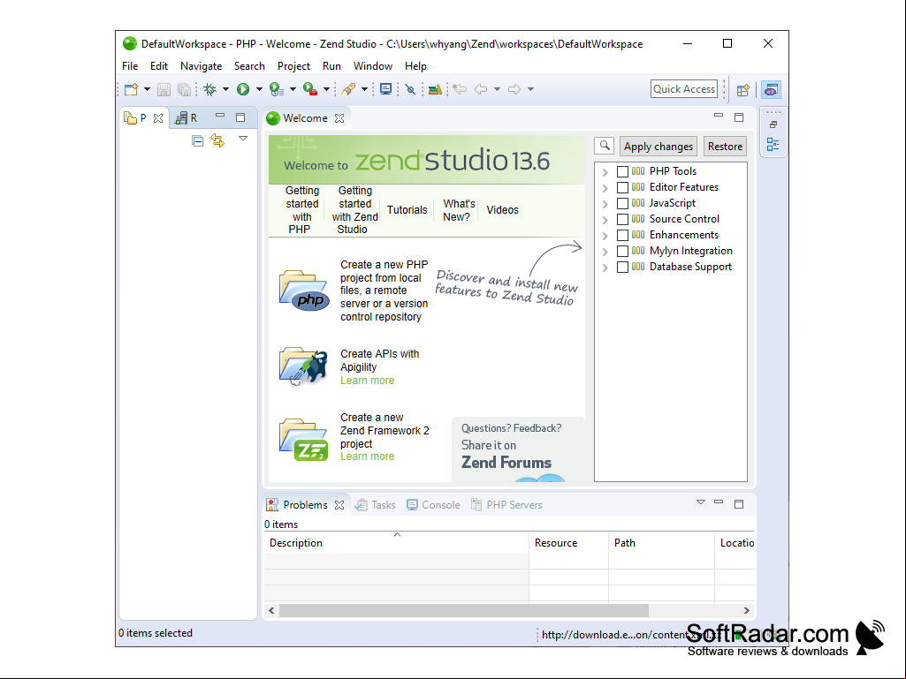The height and width of the screenshot is (679, 906).
Task: Maximize the Problems view pane
Action: click(x=739, y=504)
